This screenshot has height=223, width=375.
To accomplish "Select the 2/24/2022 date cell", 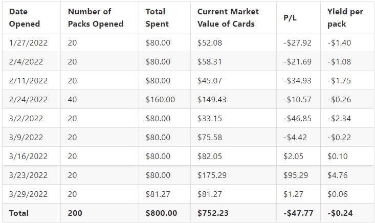I will point(28,99).
